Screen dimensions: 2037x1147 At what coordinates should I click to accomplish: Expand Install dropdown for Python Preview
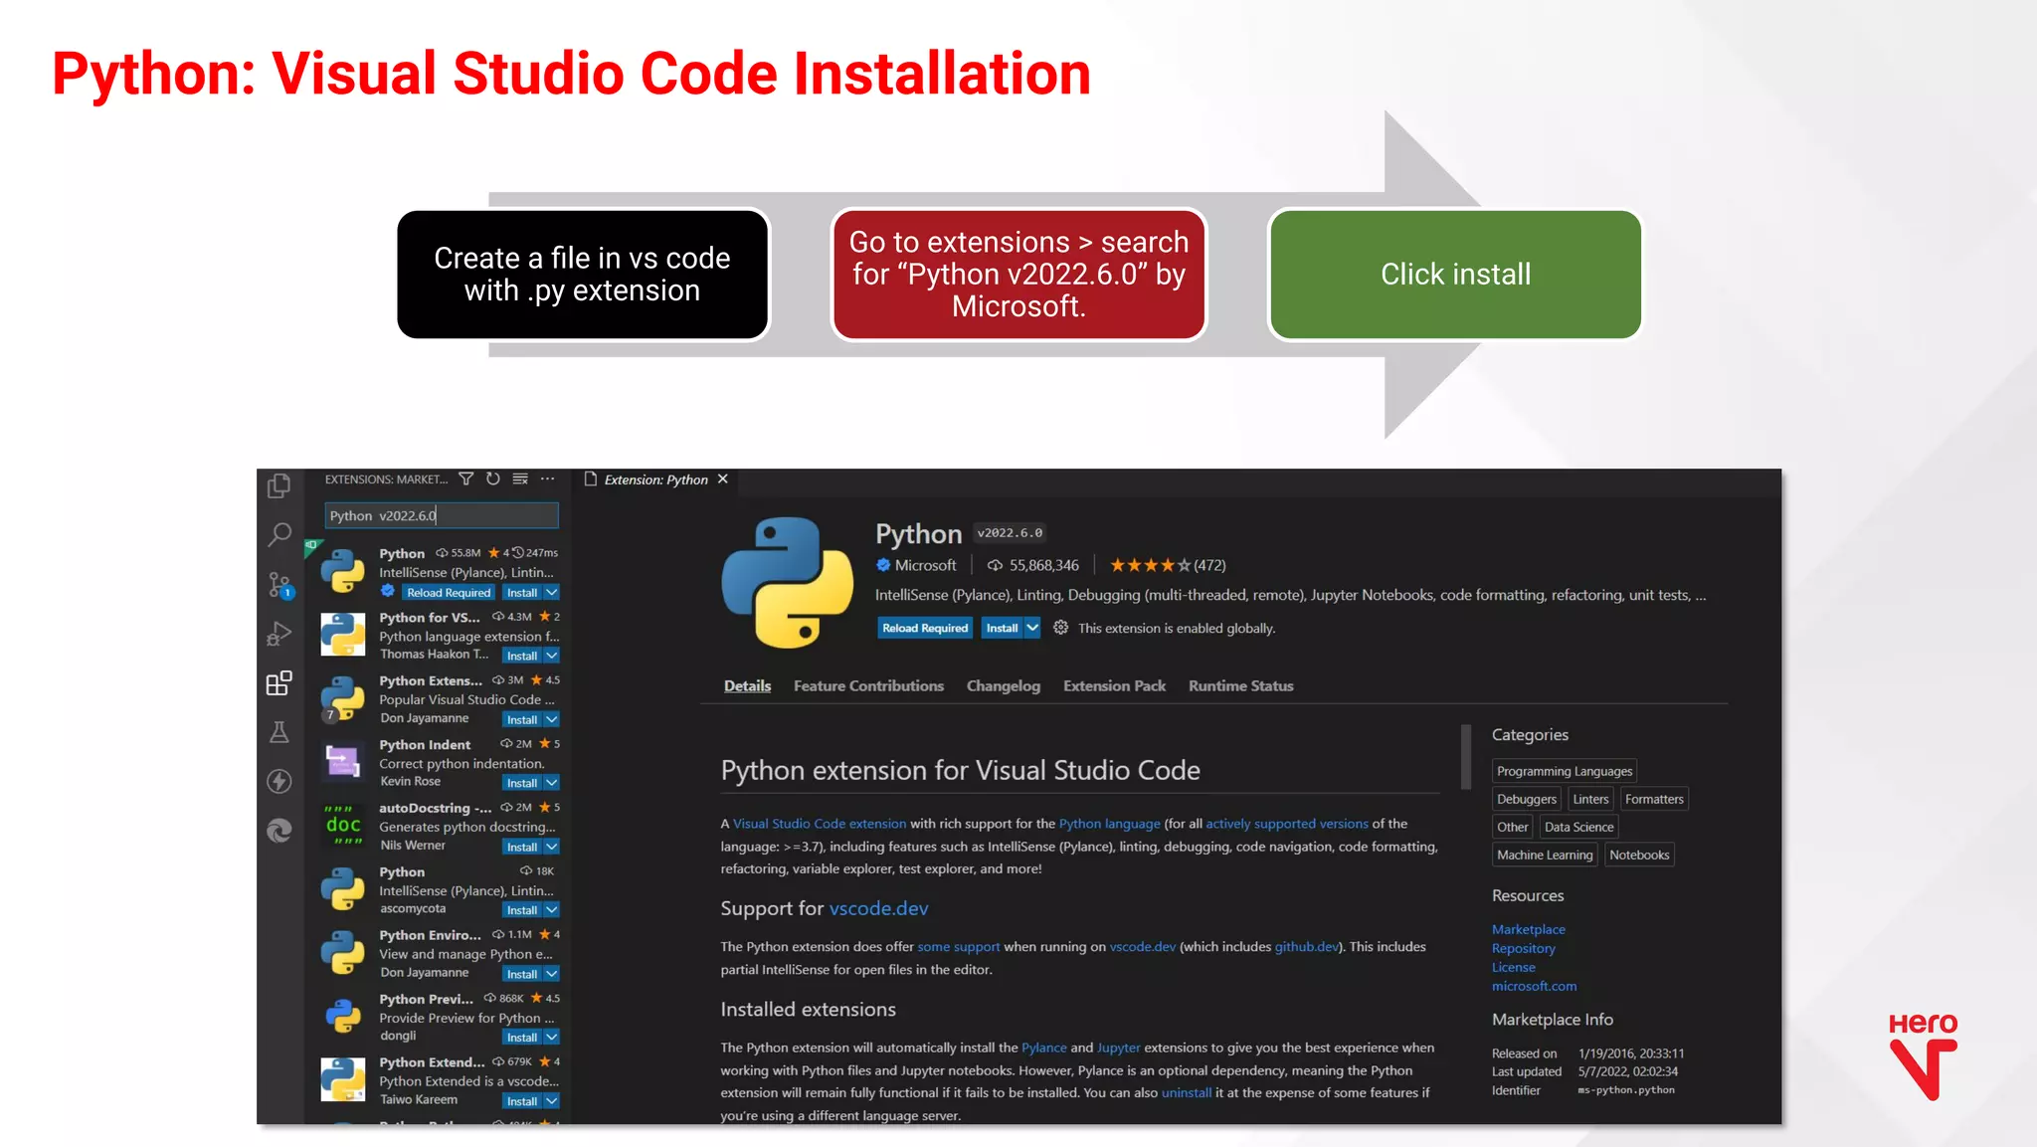(552, 1038)
